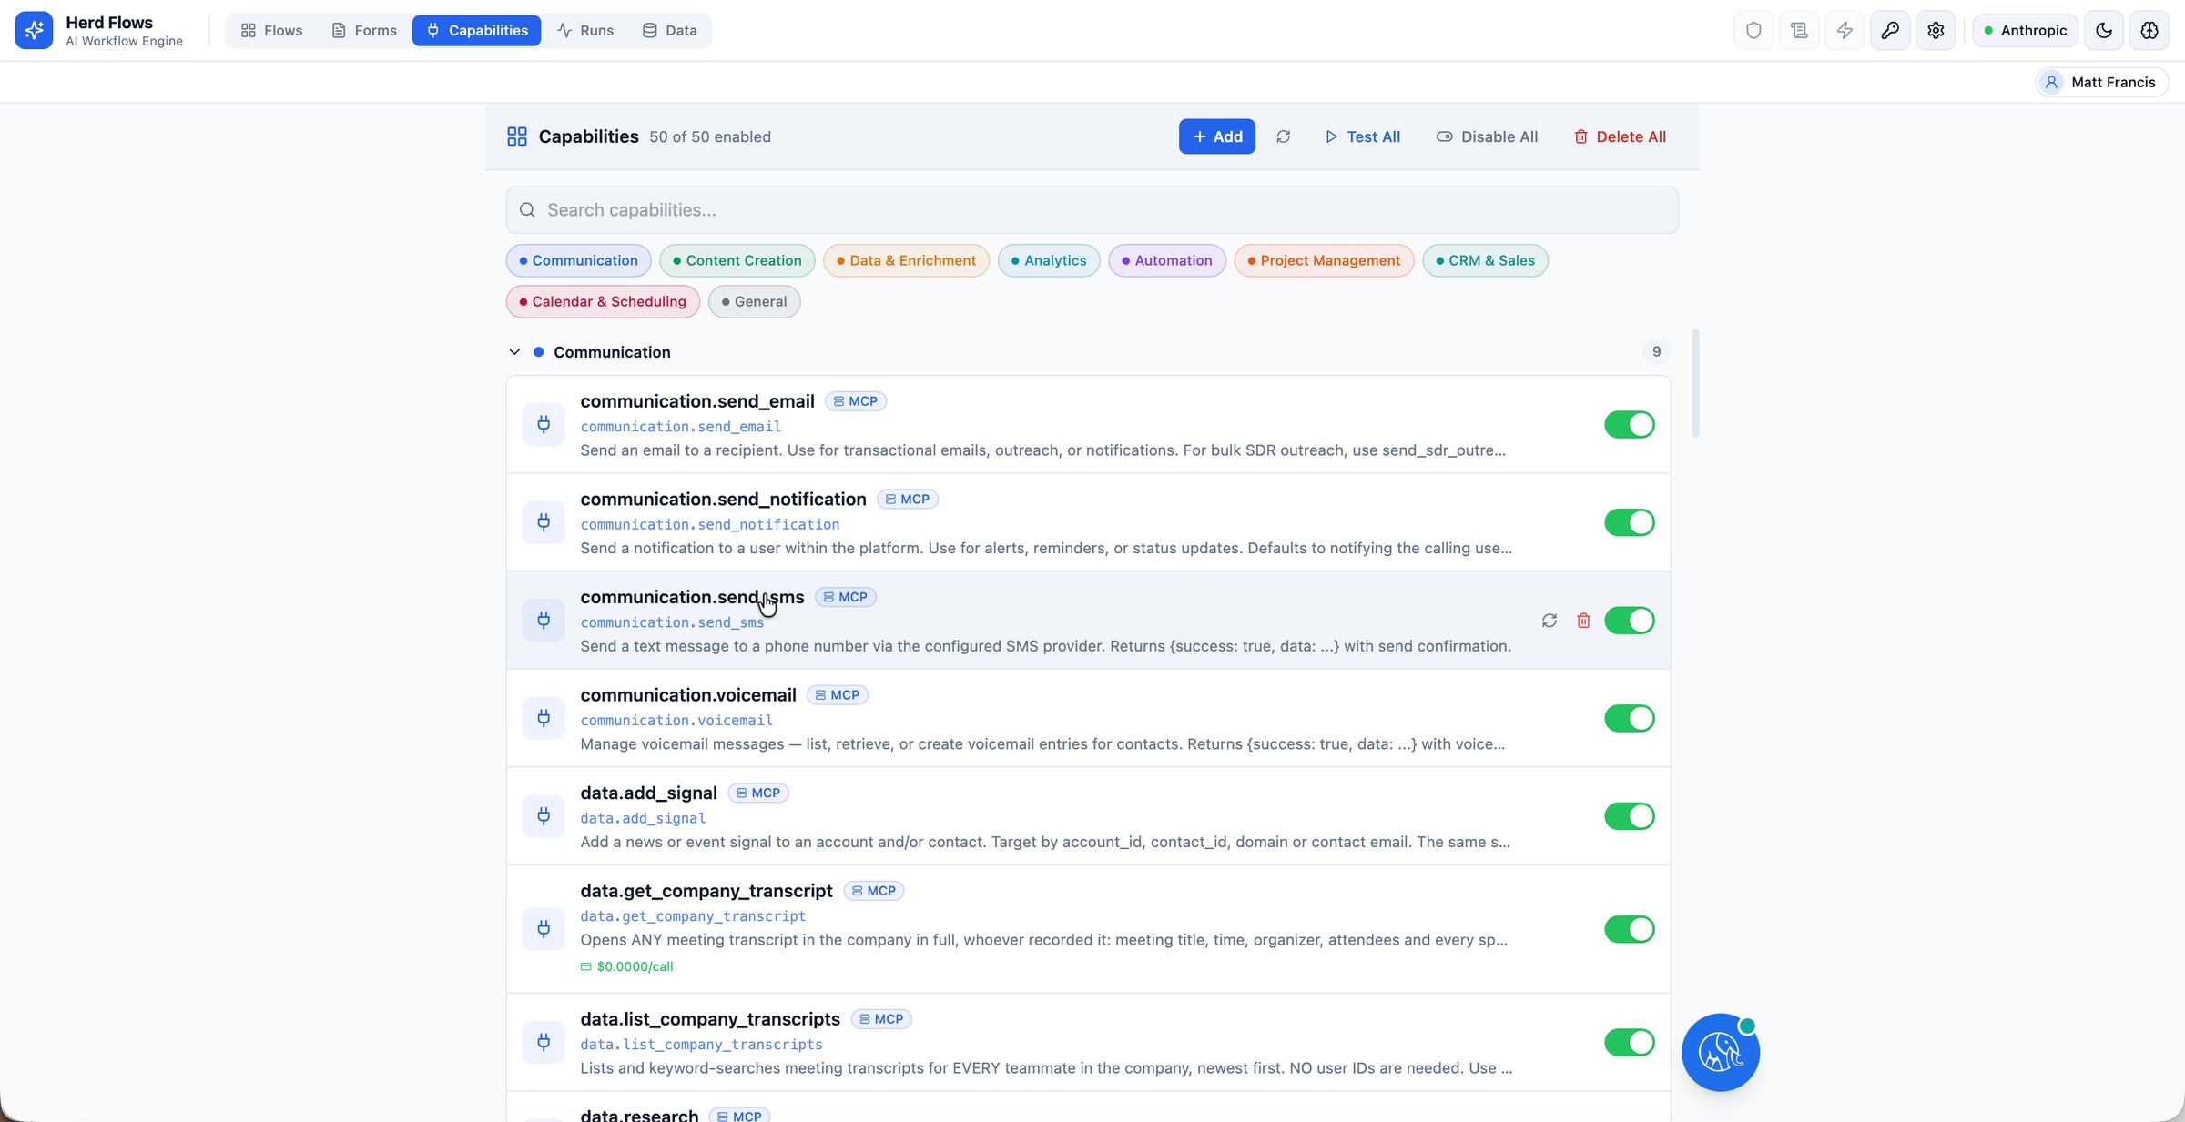This screenshot has width=2185, height=1122.
Task: Click the plug icon for communication.send_email
Action: [544, 424]
